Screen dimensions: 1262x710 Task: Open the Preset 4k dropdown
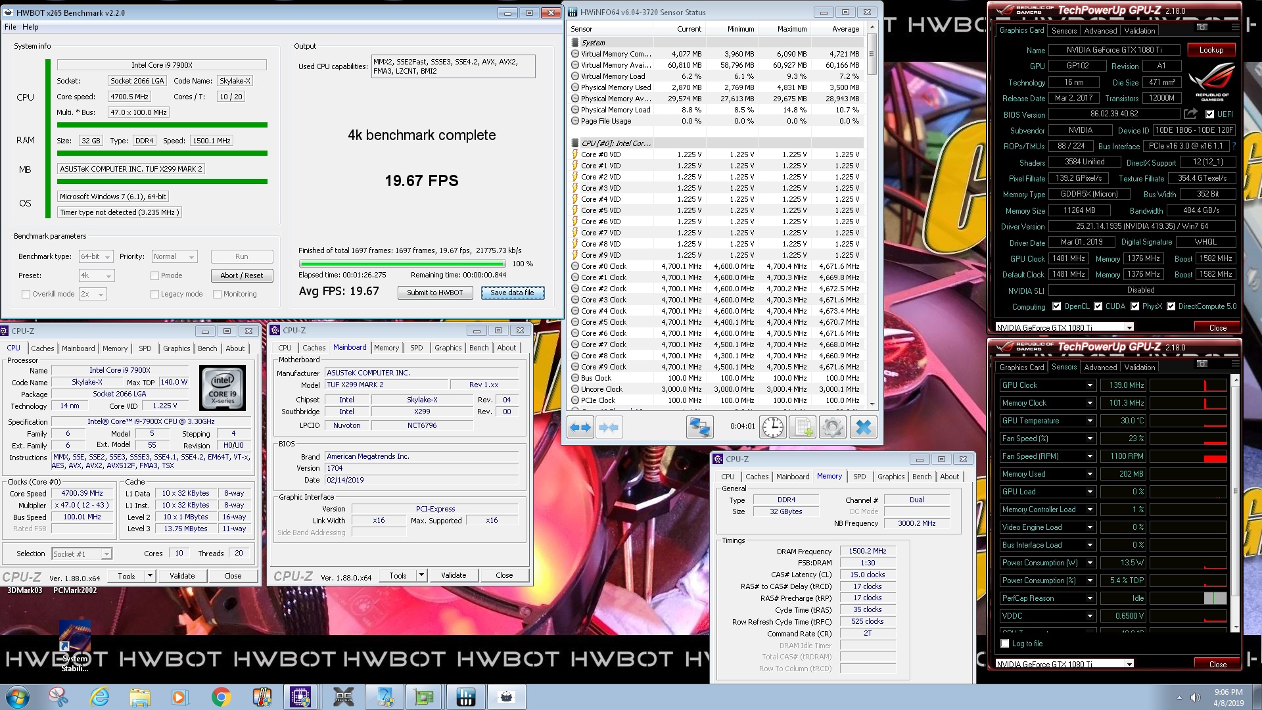click(x=96, y=275)
